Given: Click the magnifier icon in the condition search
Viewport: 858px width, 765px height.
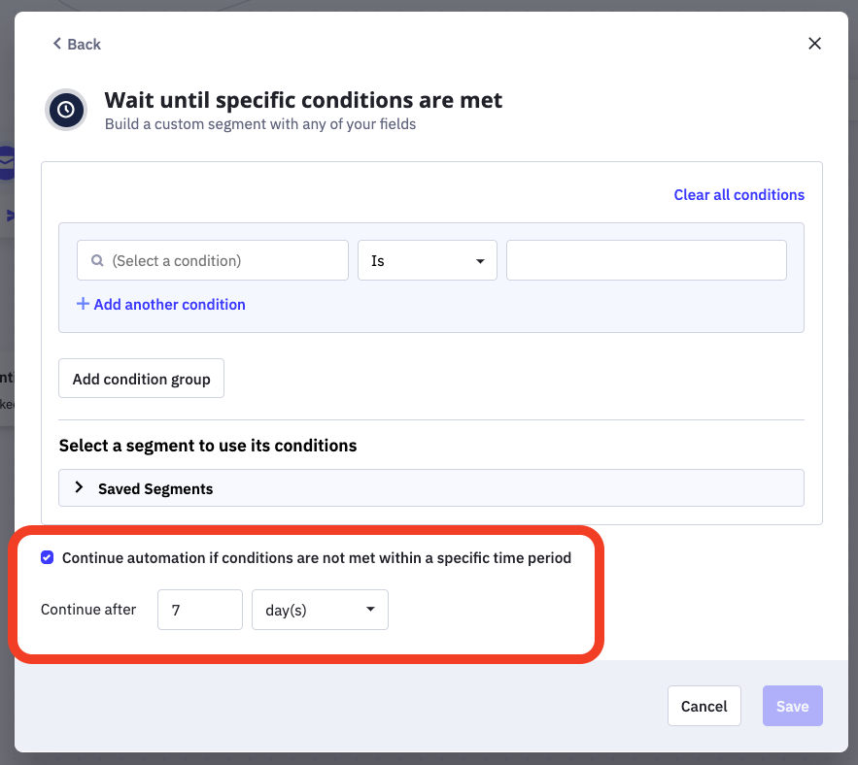Looking at the screenshot, I should tap(97, 261).
